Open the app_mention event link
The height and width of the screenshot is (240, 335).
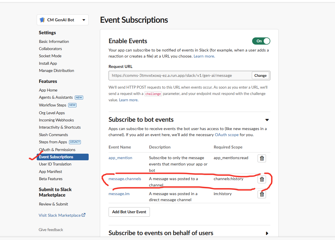click(x=120, y=158)
